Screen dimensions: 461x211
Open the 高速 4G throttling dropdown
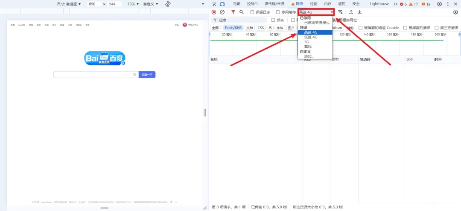(316, 12)
